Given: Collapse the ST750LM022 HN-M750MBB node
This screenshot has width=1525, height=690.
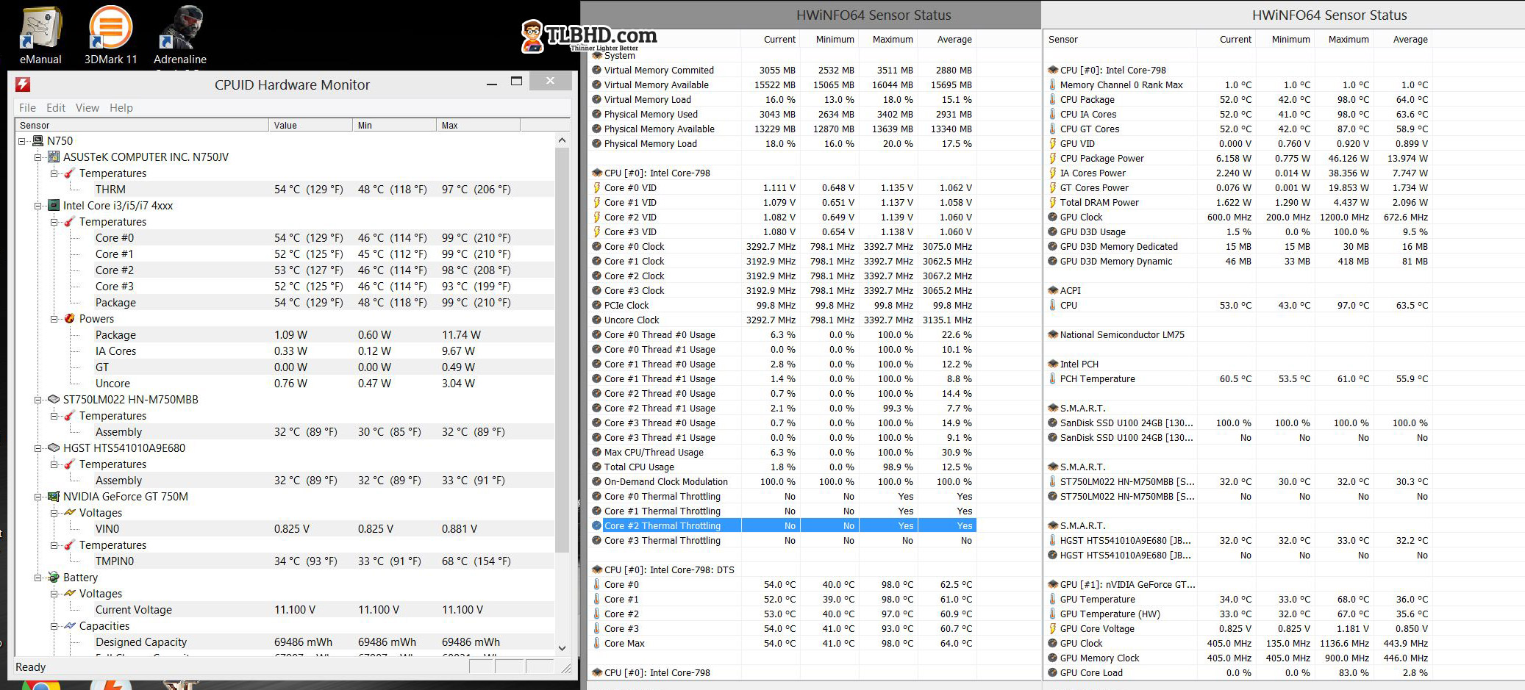Looking at the screenshot, I should point(38,400).
